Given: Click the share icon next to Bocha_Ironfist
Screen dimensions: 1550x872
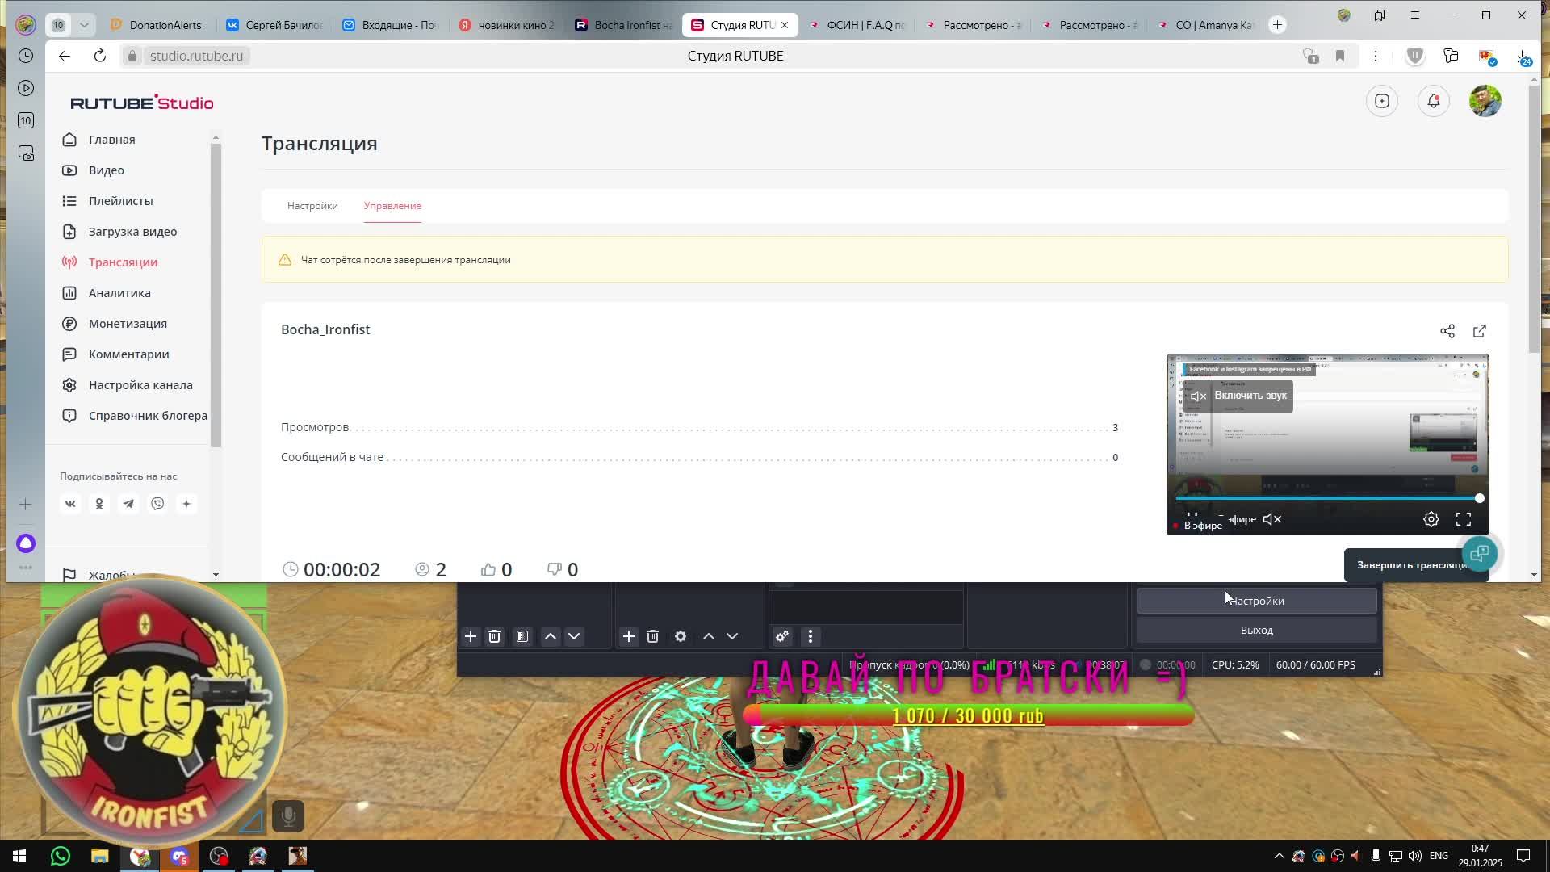Looking at the screenshot, I should pos(1447,331).
